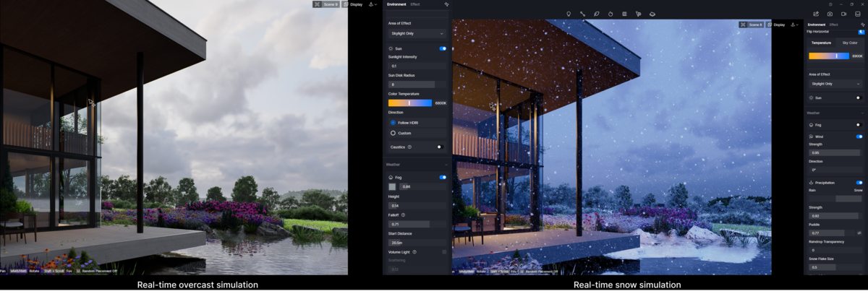The image size is (868, 299).
Task: Toggle the Sun switch in left panel
Action: (443, 48)
